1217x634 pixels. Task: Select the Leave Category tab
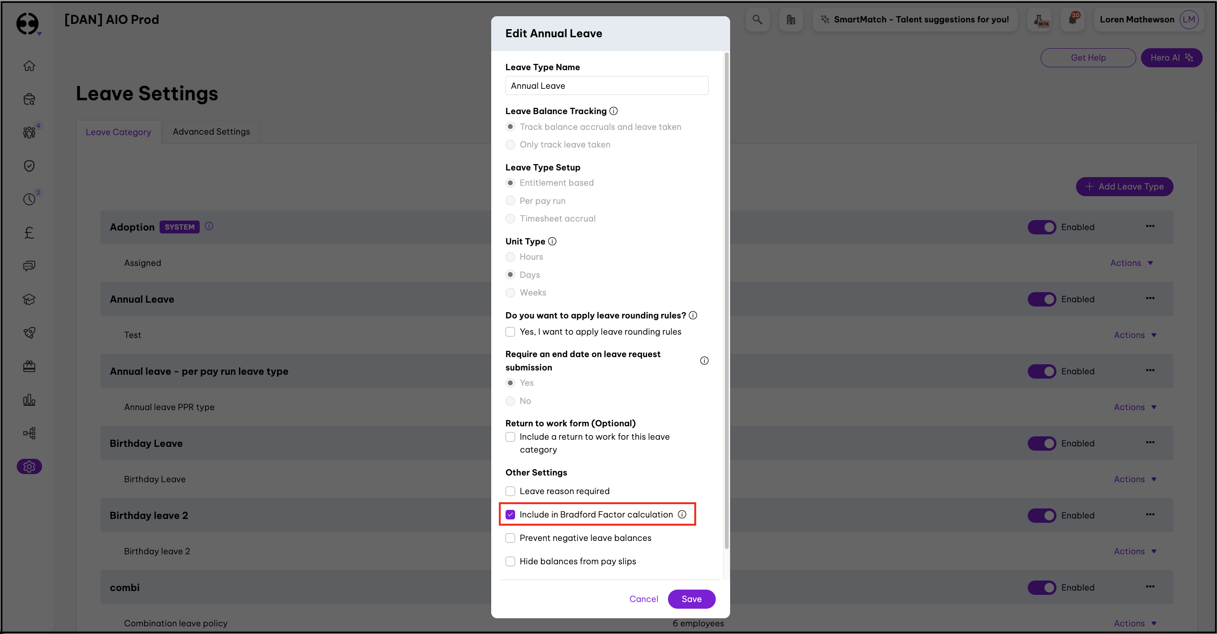[118, 132]
